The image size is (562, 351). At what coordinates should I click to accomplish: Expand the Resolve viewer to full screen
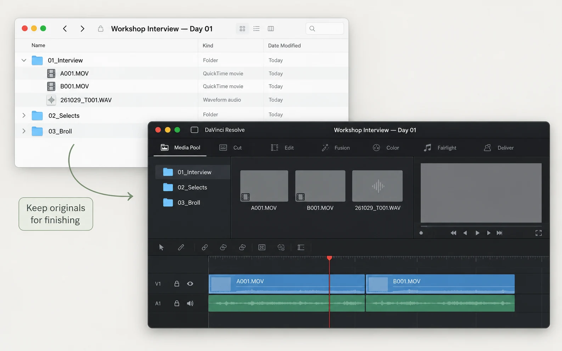pyautogui.click(x=539, y=233)
